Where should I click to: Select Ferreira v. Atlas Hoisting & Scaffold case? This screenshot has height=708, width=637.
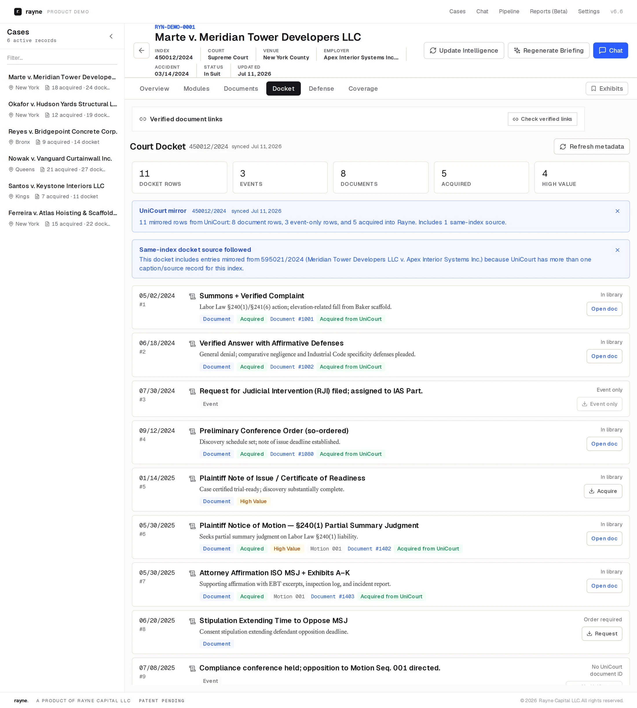pos(62,218)
